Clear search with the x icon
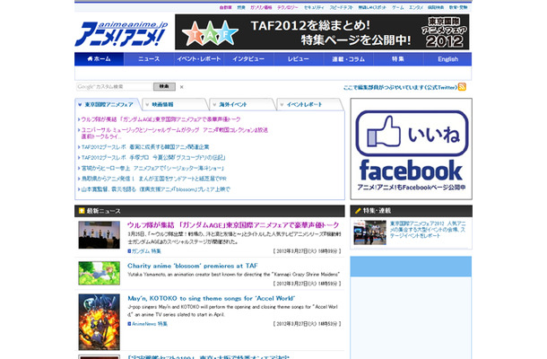 coord(181,87)
